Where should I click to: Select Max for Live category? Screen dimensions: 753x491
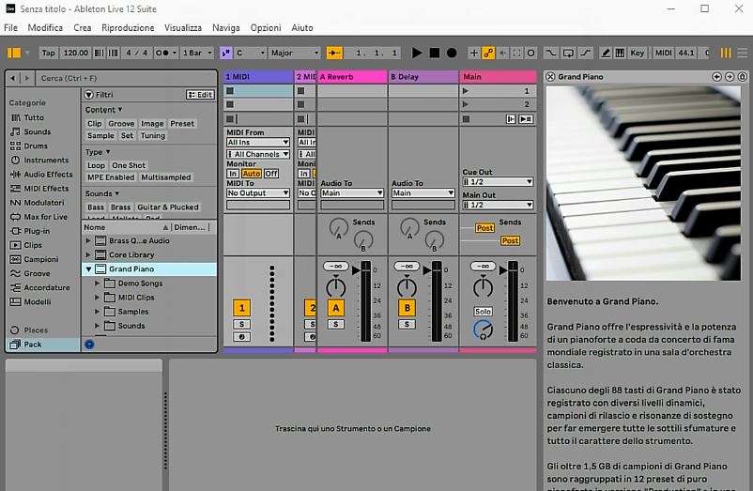pos(45,217)
